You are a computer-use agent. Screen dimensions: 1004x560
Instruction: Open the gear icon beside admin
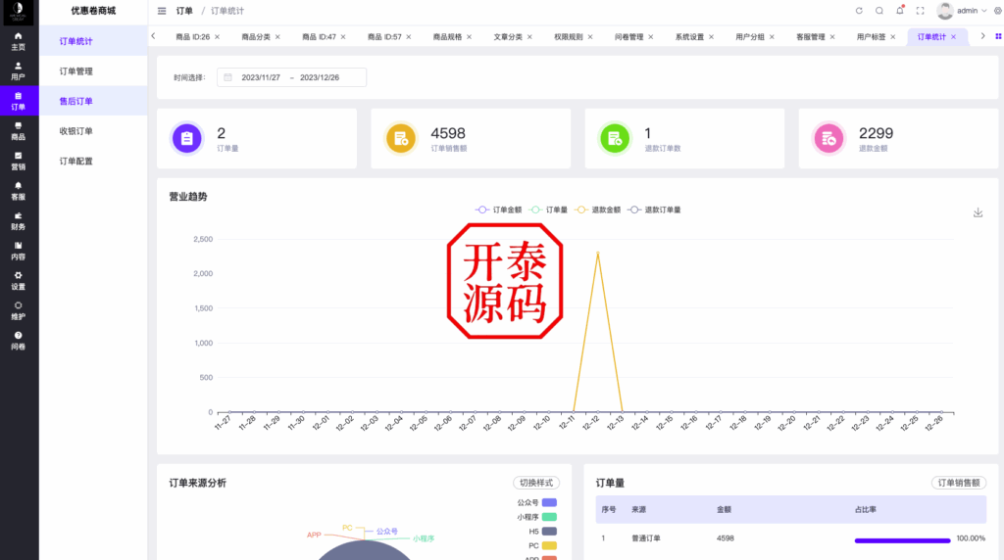click(997, 11)
